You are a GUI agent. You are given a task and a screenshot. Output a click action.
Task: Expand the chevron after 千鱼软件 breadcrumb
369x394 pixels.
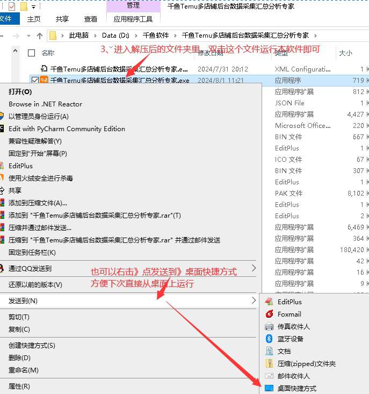tap(175, 35)
